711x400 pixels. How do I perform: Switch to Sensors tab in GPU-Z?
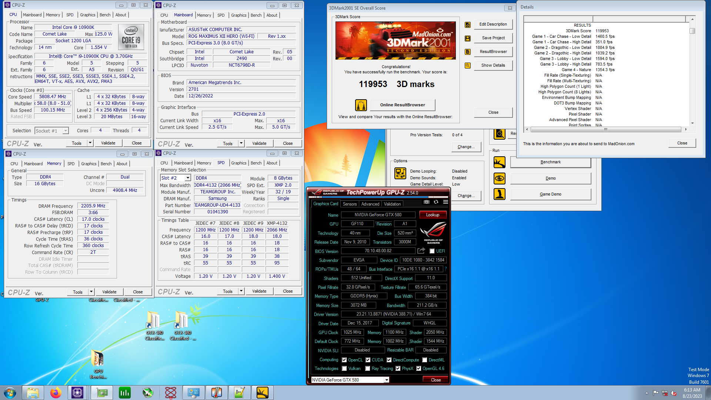350,204
